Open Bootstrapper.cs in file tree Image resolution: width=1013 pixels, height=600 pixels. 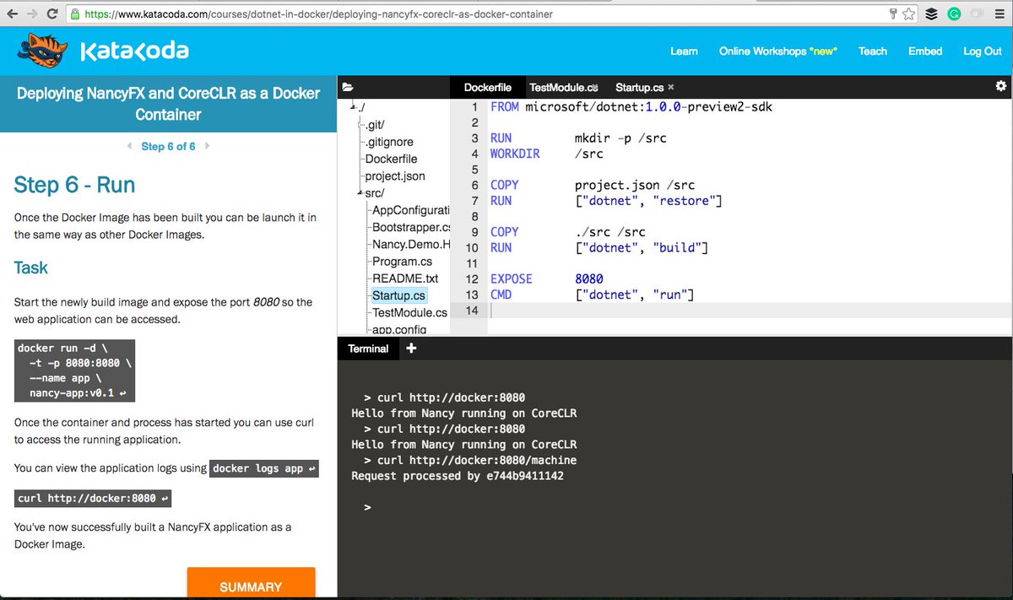click(412, 227)
